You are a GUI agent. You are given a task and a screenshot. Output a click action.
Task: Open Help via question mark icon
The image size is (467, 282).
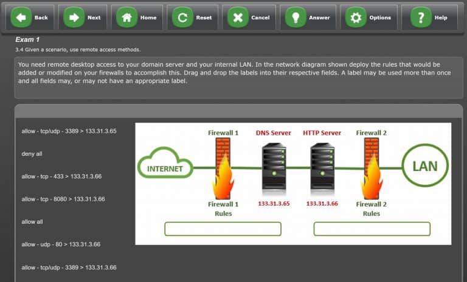point(421,18)
